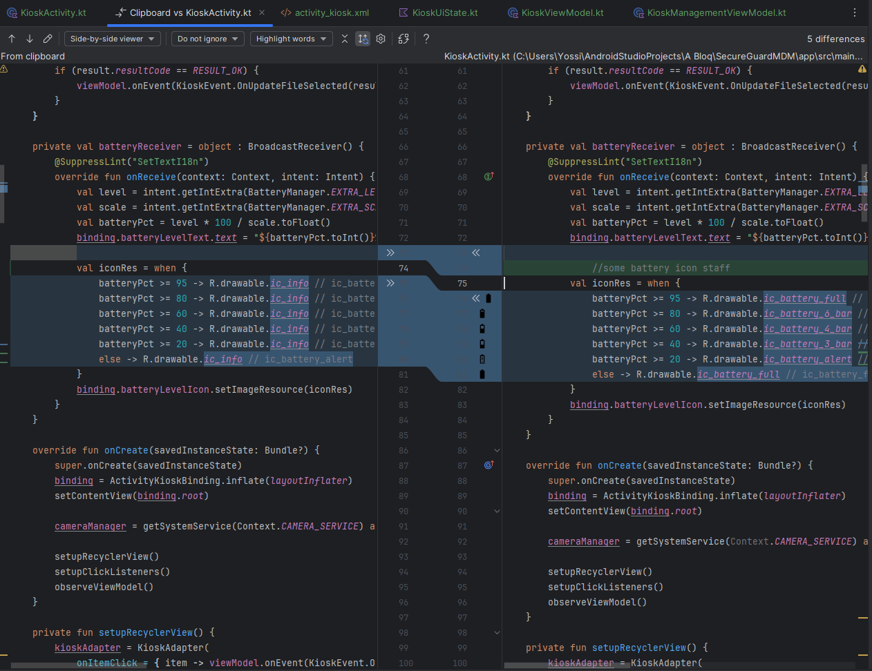Open the tab bar more options menu
Viewport: 872px width, 671px height.
click(855, 12)
